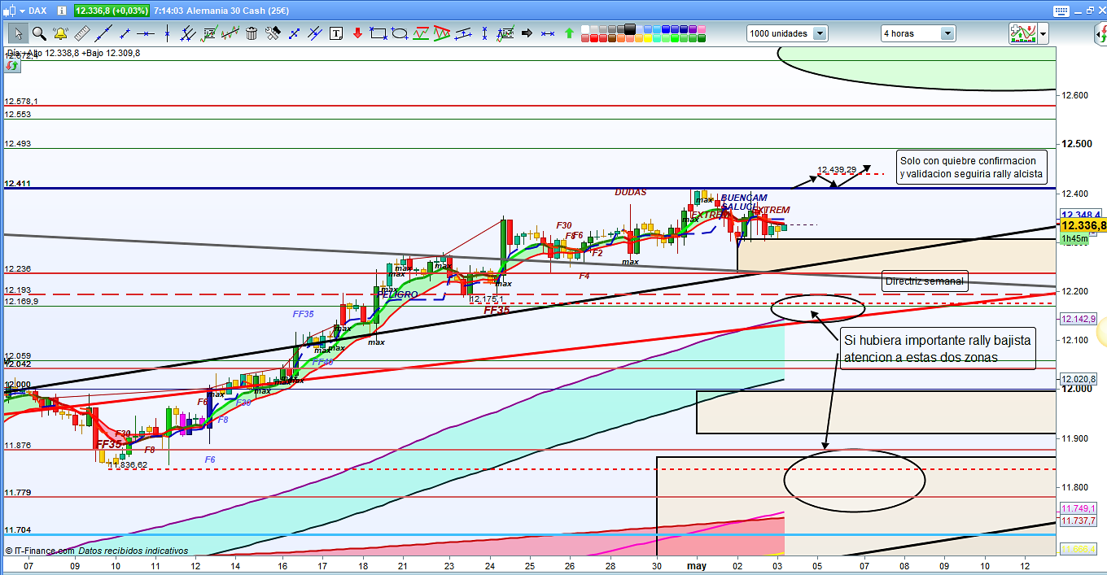Pick the ellipse drawing tool
This screenshot has width=1107, height=575.
click(400, 33)
